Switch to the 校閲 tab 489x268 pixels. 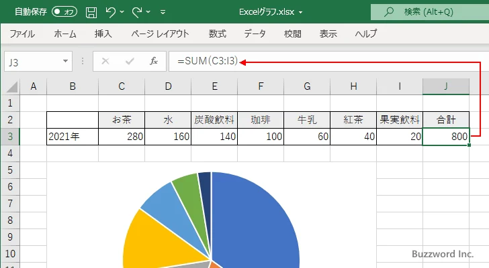pyautogui.click(x=293, y=33)
